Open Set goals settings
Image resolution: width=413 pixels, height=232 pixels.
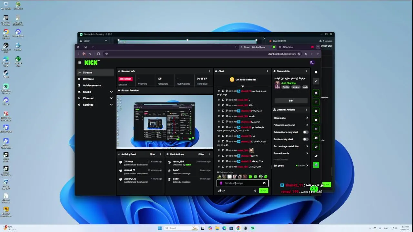(291, 166)
